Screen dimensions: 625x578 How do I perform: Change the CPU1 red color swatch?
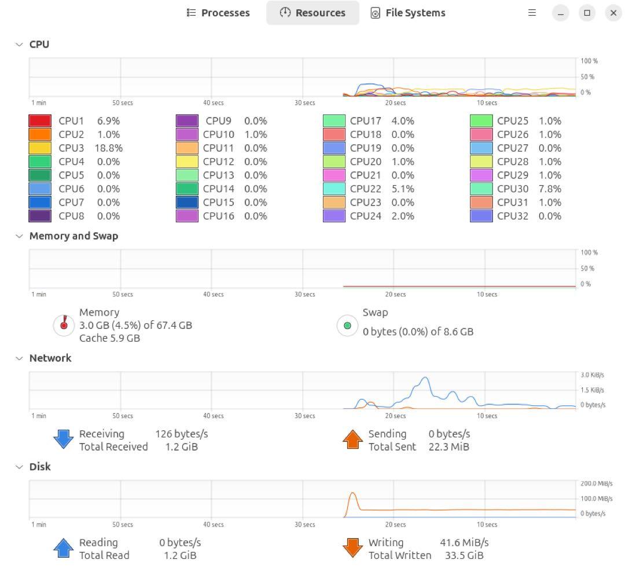(40, 121)
